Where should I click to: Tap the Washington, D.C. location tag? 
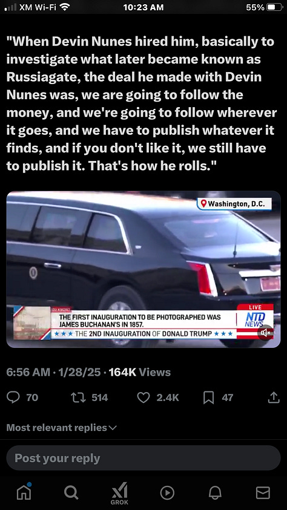point(234,204)
